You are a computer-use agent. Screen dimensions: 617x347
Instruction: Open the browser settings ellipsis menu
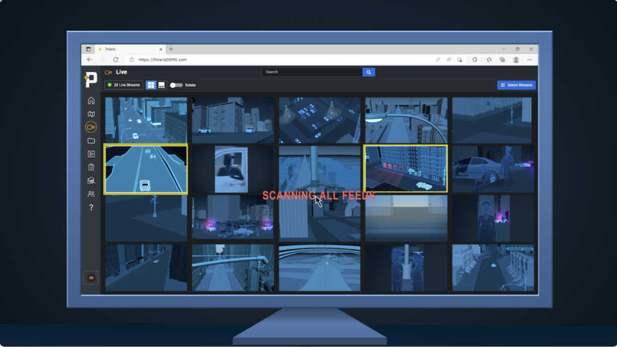pyautogui.click(x=530, y=60)
